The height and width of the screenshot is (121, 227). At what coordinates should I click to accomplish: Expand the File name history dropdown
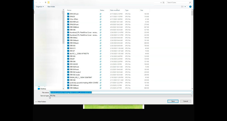(x=191, y=93)
